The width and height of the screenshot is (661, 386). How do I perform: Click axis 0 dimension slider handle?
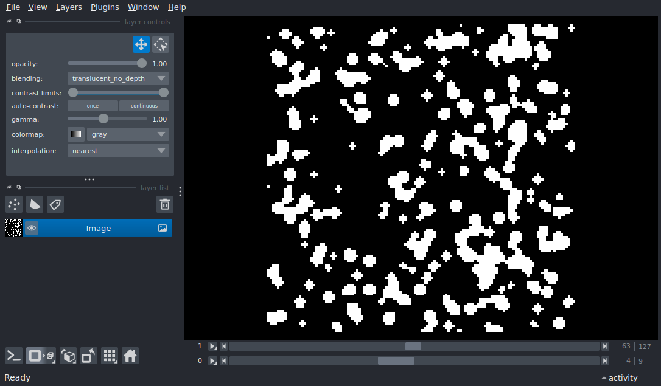click(x=396, y=360)
